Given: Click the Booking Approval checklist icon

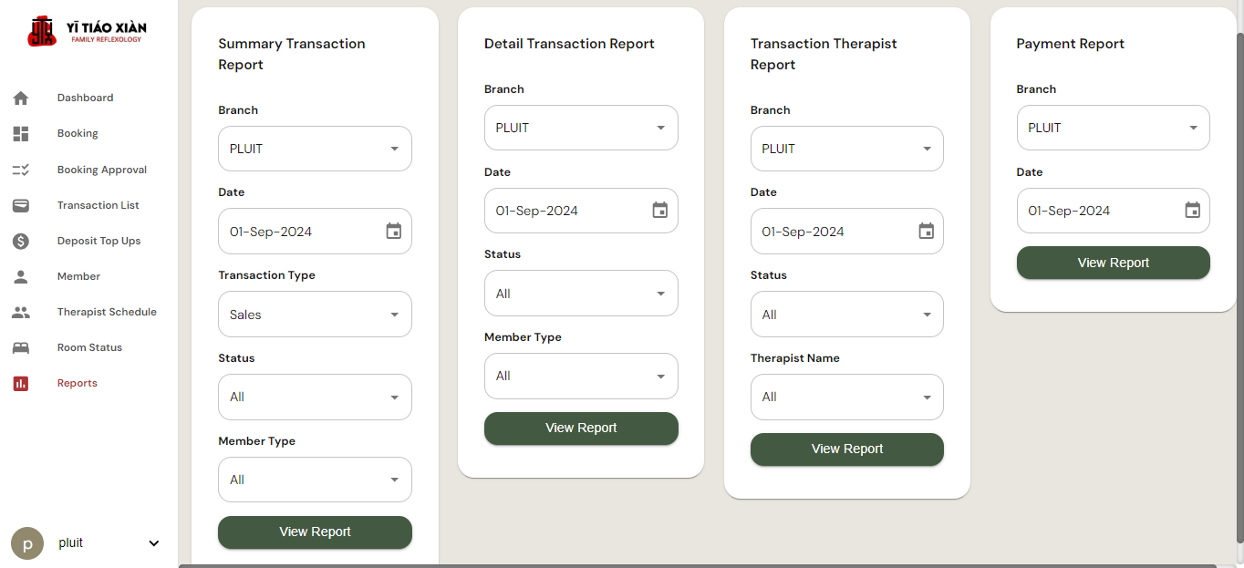Looking at the screenshot, I should pos(21,170).
